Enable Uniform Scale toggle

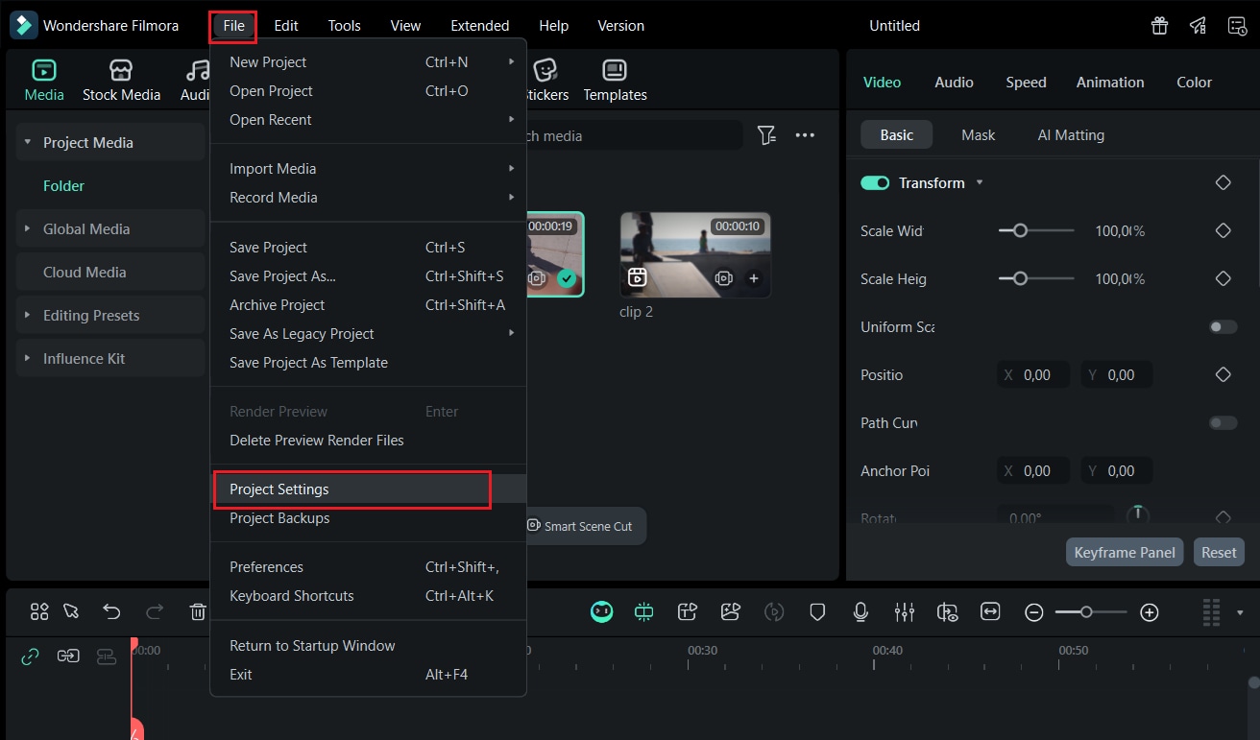(1223, 326)
